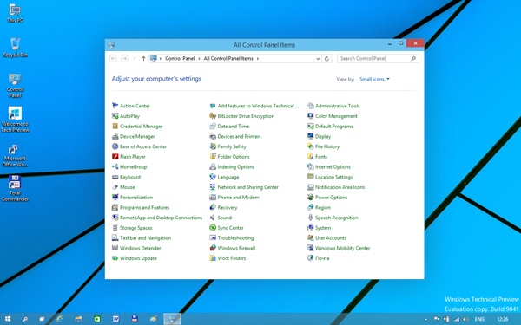The image size is (521, 325).
Task: Open Notification Area Icons link
Action: point(340,187)
